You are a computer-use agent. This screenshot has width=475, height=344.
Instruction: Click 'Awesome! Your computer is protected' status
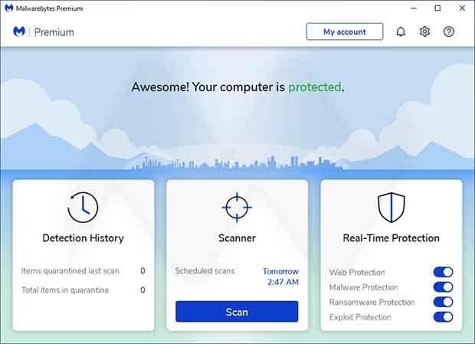click(237, 87)
